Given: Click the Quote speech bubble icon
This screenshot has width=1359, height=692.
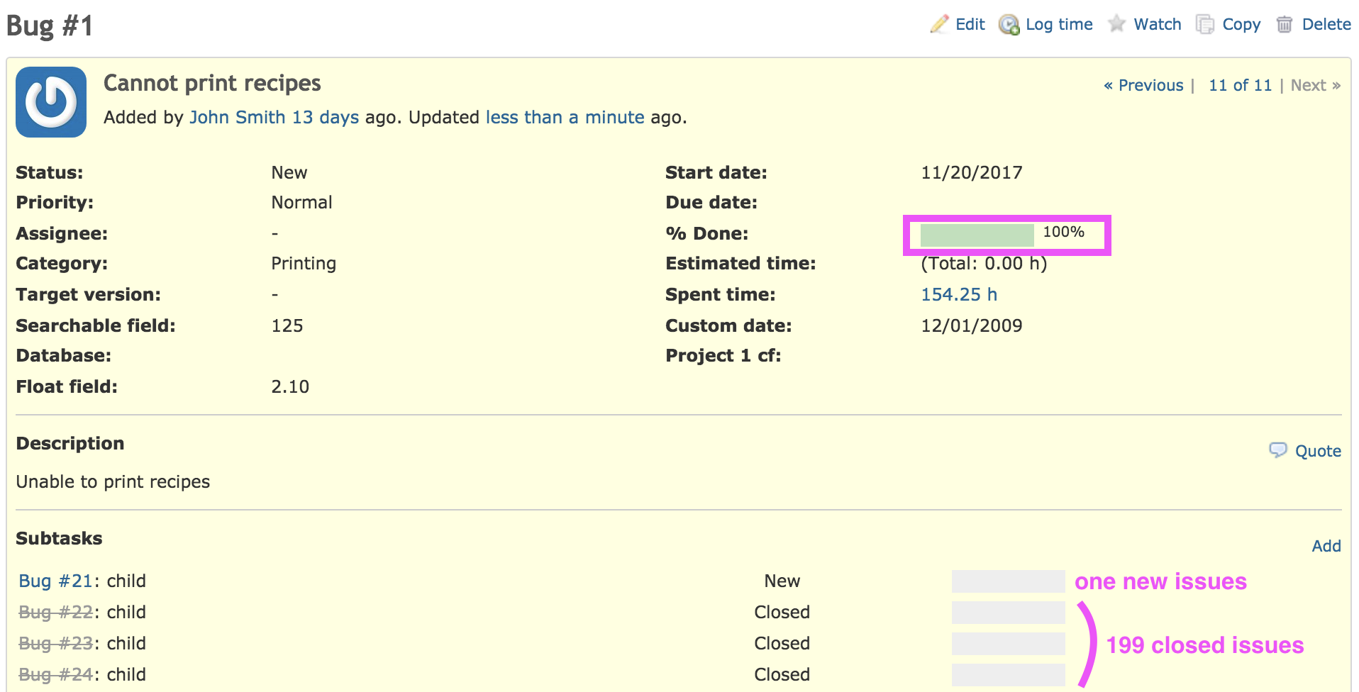Looking at the screenshot, I should click(1278, 450).
